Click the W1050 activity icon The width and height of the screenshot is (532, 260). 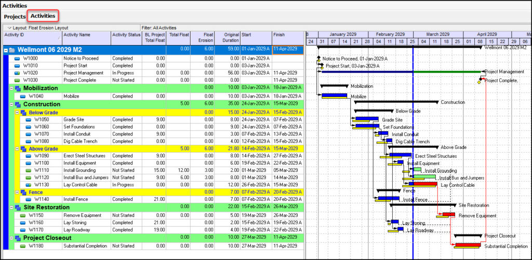coord(28,120)
